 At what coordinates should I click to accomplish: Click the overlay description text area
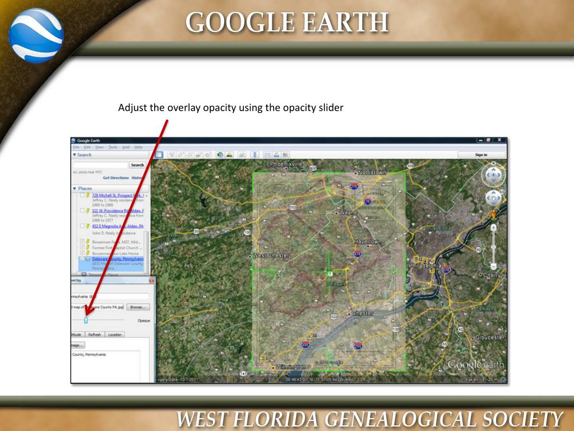point(105,366)
